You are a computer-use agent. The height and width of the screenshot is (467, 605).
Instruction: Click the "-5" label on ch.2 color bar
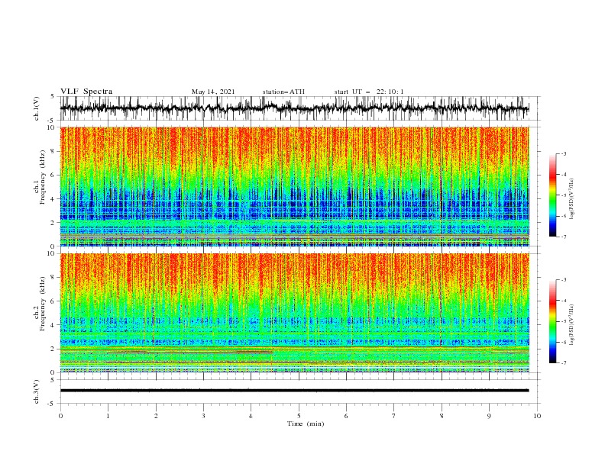563,321
